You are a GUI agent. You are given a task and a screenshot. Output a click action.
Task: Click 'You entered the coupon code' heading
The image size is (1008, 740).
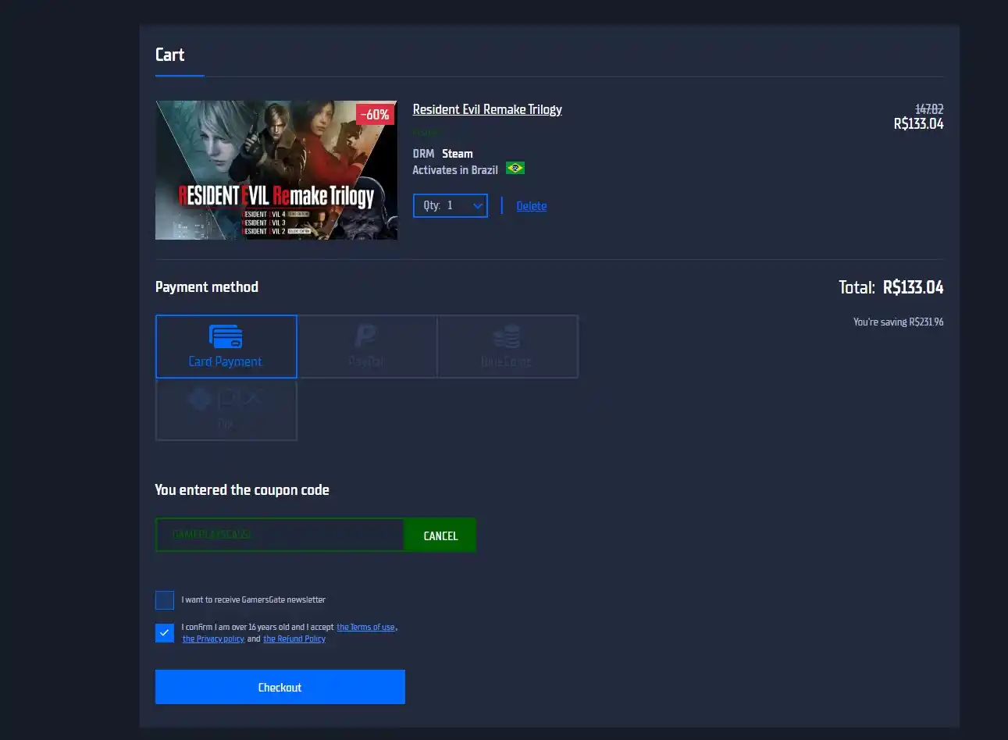click(x=242, y=489)
